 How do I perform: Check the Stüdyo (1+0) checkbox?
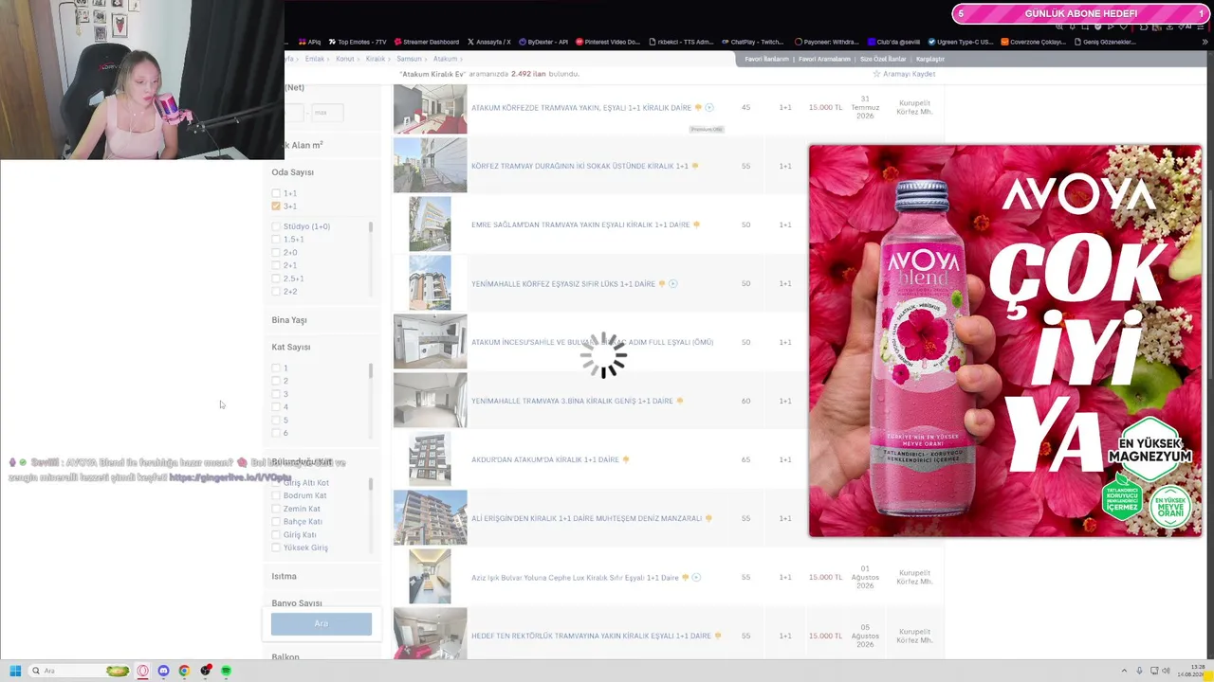pos(276,226)
